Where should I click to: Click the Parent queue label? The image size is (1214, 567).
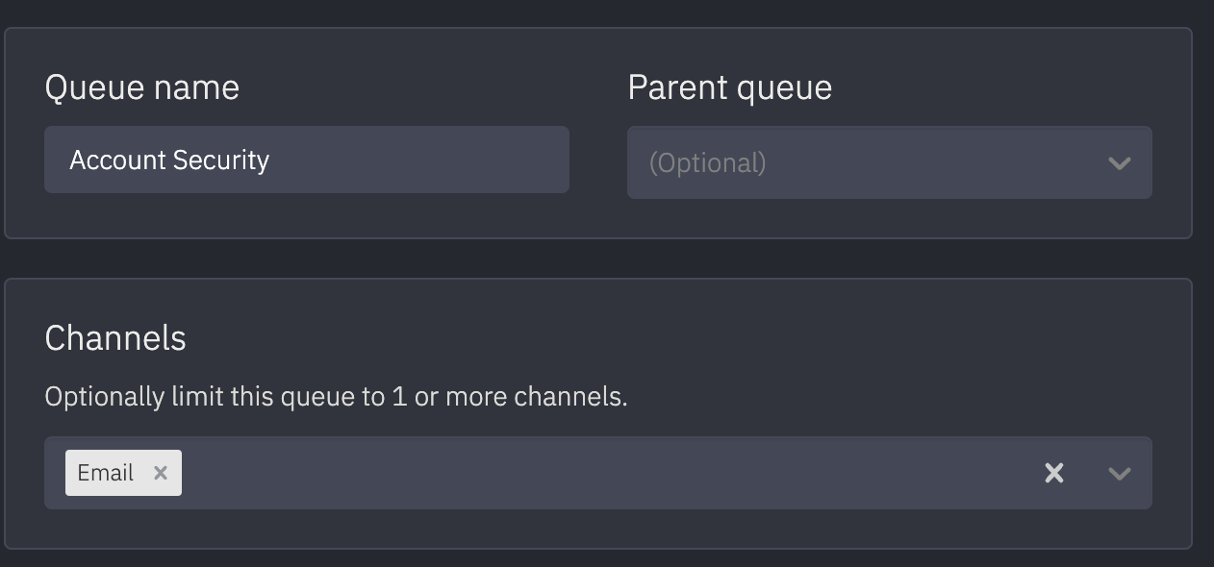(730, 87)
